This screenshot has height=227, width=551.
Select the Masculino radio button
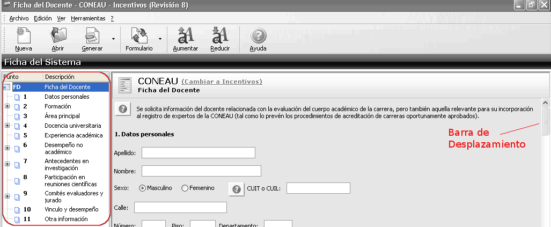pos(143,188)
